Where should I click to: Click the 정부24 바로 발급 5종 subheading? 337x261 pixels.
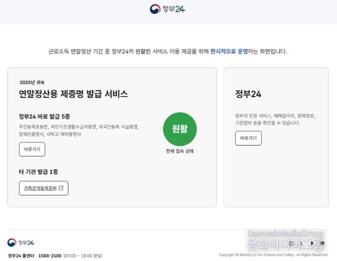(x=44, y=116)
